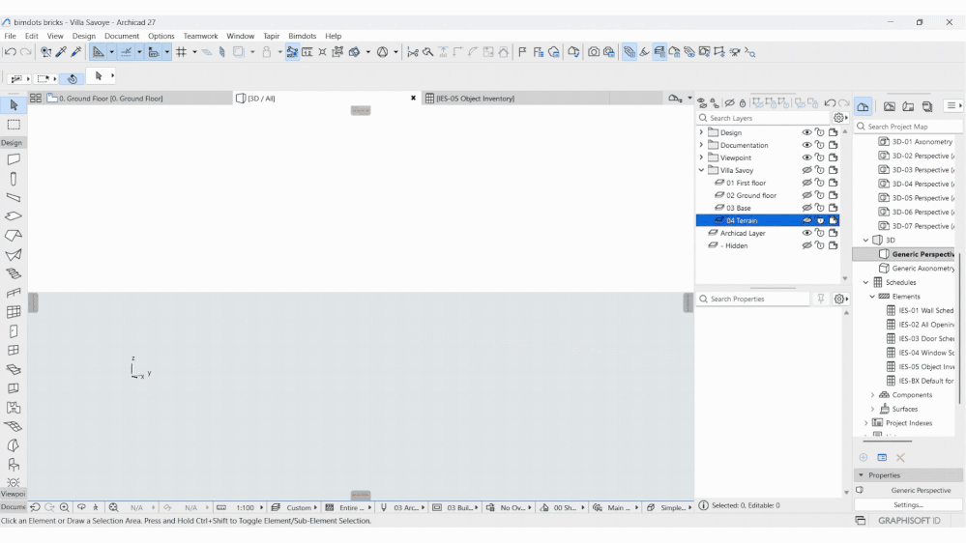Open the Design menu
The height and width of the screenshot is (543, 966).
[x=84, y=36]
